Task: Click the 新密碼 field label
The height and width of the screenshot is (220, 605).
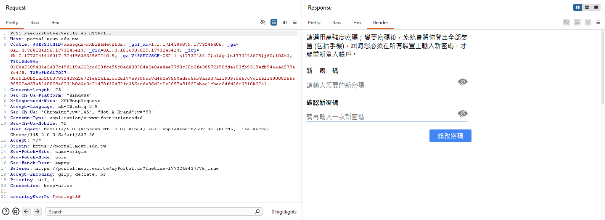Action: [322, 71]
